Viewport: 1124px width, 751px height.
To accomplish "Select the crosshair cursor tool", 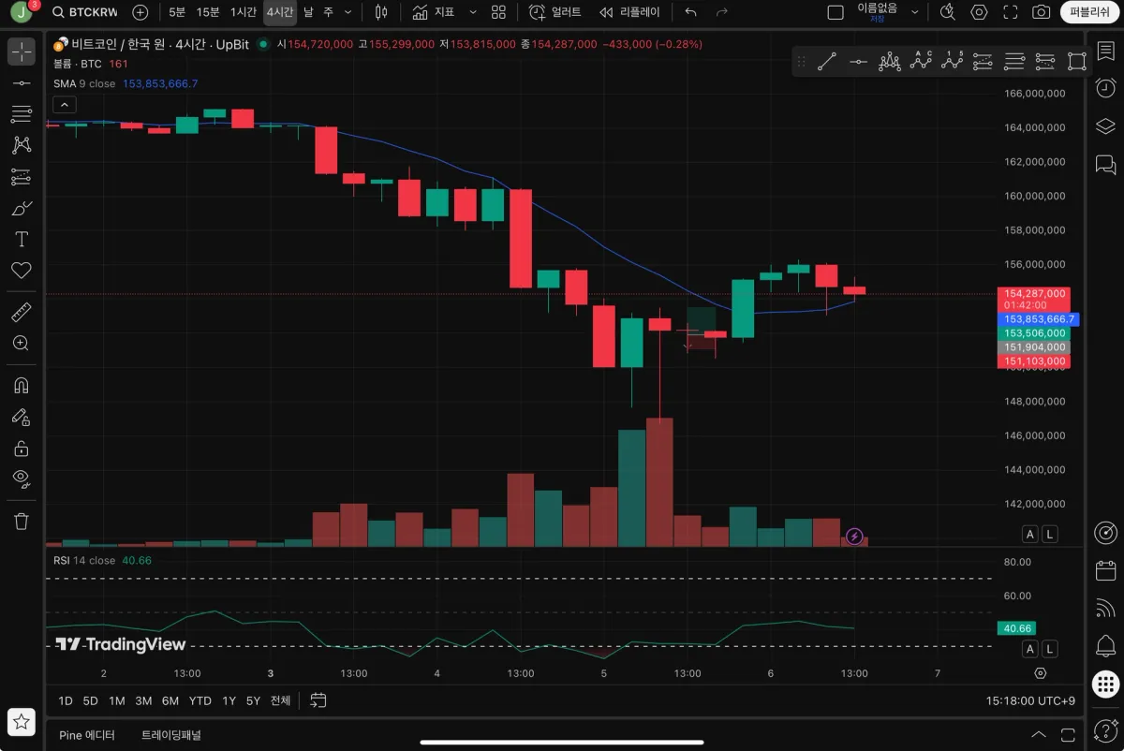I will point(22,52).
